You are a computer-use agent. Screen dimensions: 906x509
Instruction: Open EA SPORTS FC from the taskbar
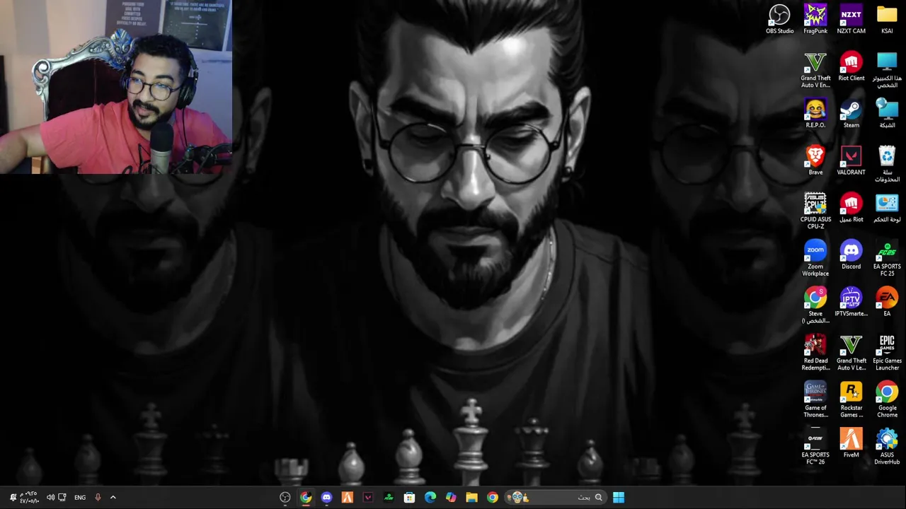[389, 498]
